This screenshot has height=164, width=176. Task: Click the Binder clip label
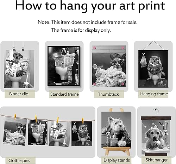[x=19, y=94]
